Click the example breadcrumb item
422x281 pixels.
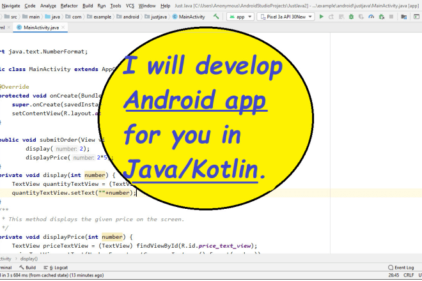click(99, 17)
